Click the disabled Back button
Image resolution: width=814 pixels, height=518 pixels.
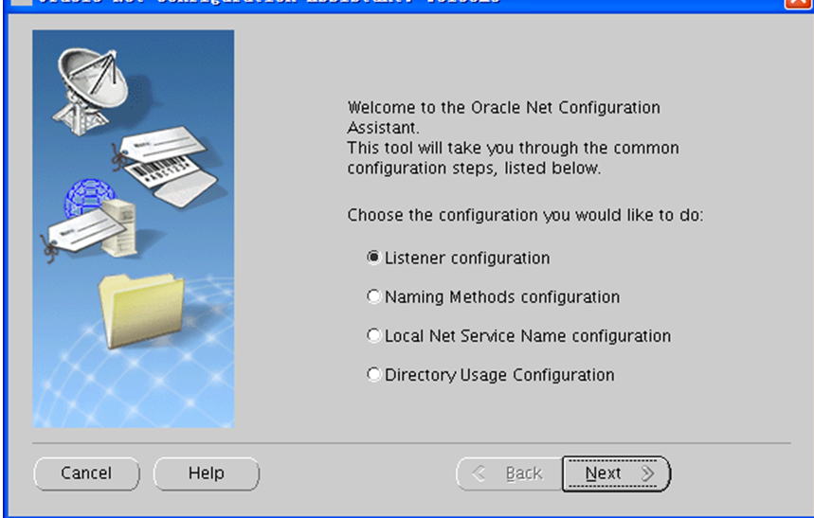click(x=509, y=473)
